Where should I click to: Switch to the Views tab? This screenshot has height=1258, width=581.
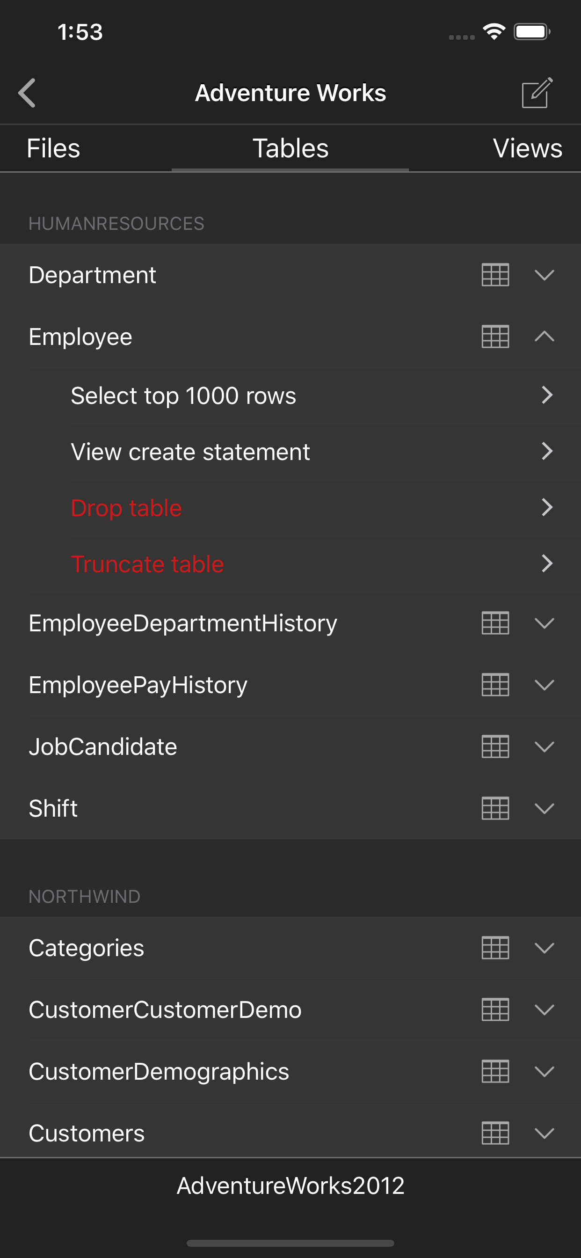(527, 148)
